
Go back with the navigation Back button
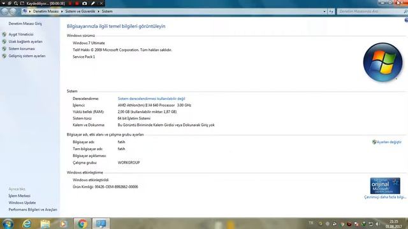point(4,11)
